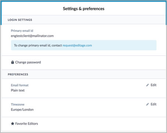Open the Change password option
The height and width of the screenshot is (133, 167).
tap(28, 62)
